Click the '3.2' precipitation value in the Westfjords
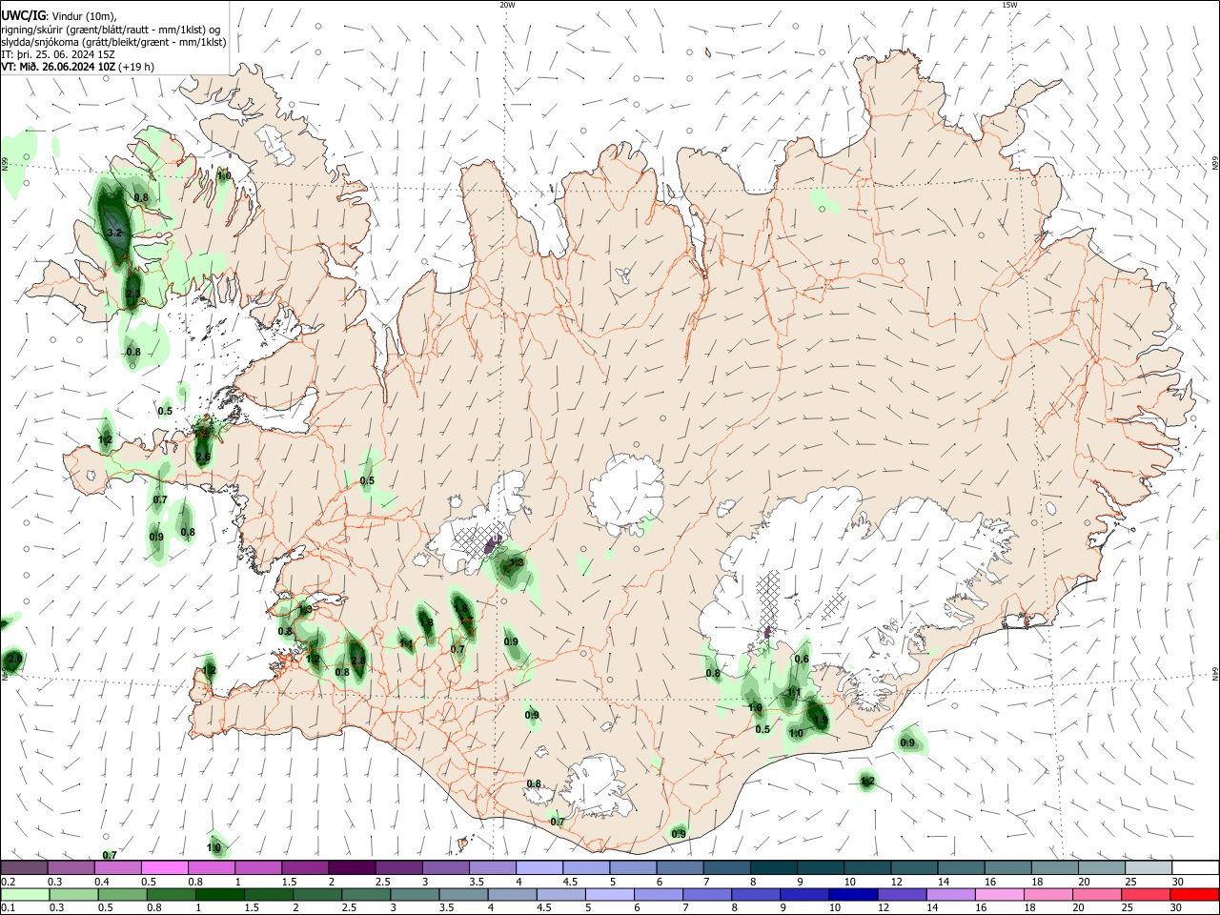 115,233
